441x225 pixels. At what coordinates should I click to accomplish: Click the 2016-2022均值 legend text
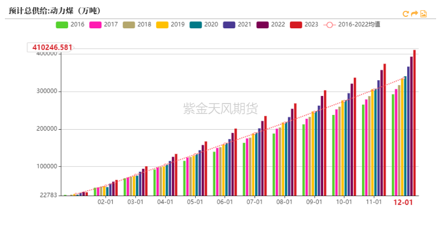tap(359, 25)
